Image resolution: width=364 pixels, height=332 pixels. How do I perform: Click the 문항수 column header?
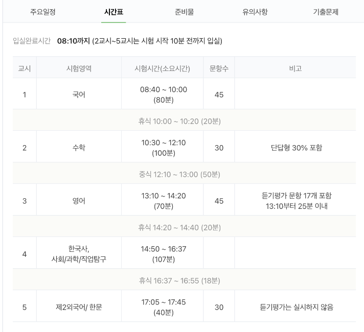click(219, 68)
